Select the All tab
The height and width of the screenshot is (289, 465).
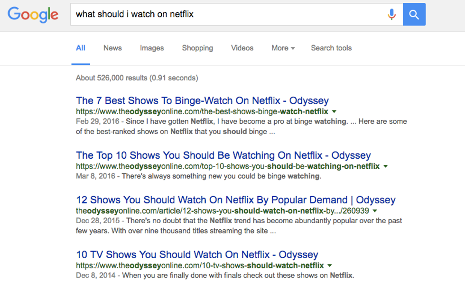[x=81, y=48]
